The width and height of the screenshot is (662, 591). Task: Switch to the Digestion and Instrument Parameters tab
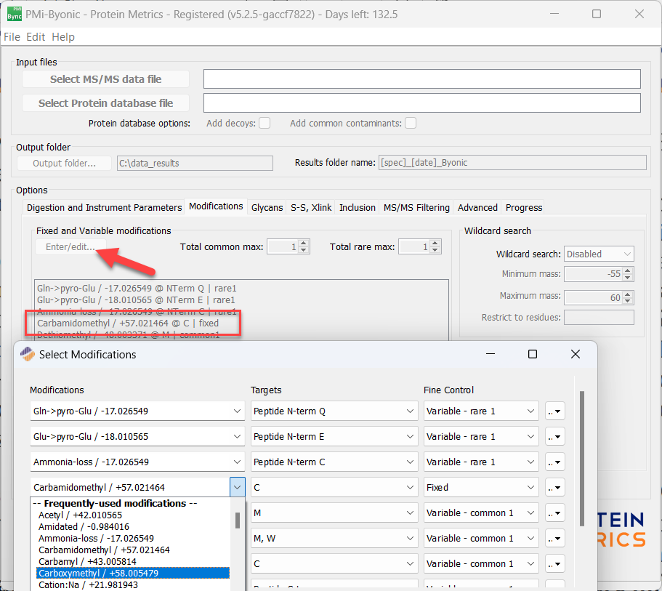(103, 207)
